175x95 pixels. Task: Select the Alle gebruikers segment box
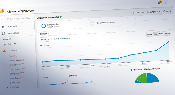62,25
